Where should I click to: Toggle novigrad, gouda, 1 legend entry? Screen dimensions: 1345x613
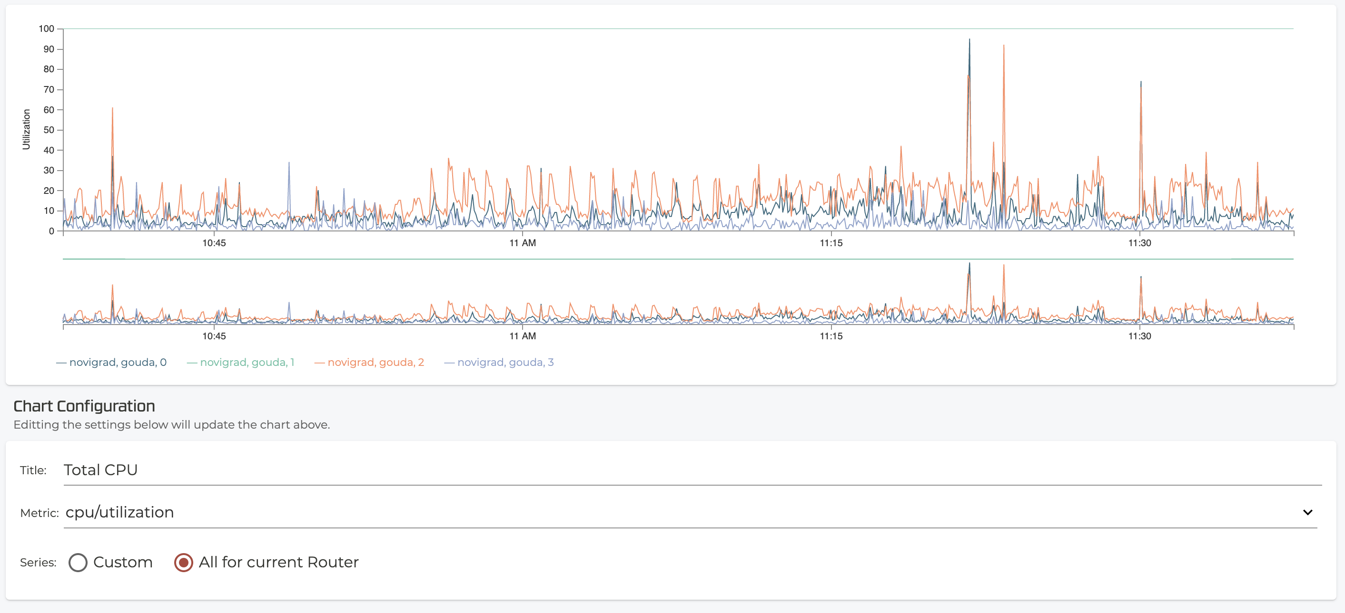pos(247,362)
